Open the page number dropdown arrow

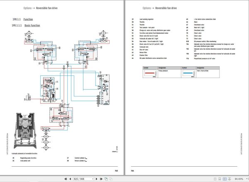pyautogui.click(x=93, y=179)
